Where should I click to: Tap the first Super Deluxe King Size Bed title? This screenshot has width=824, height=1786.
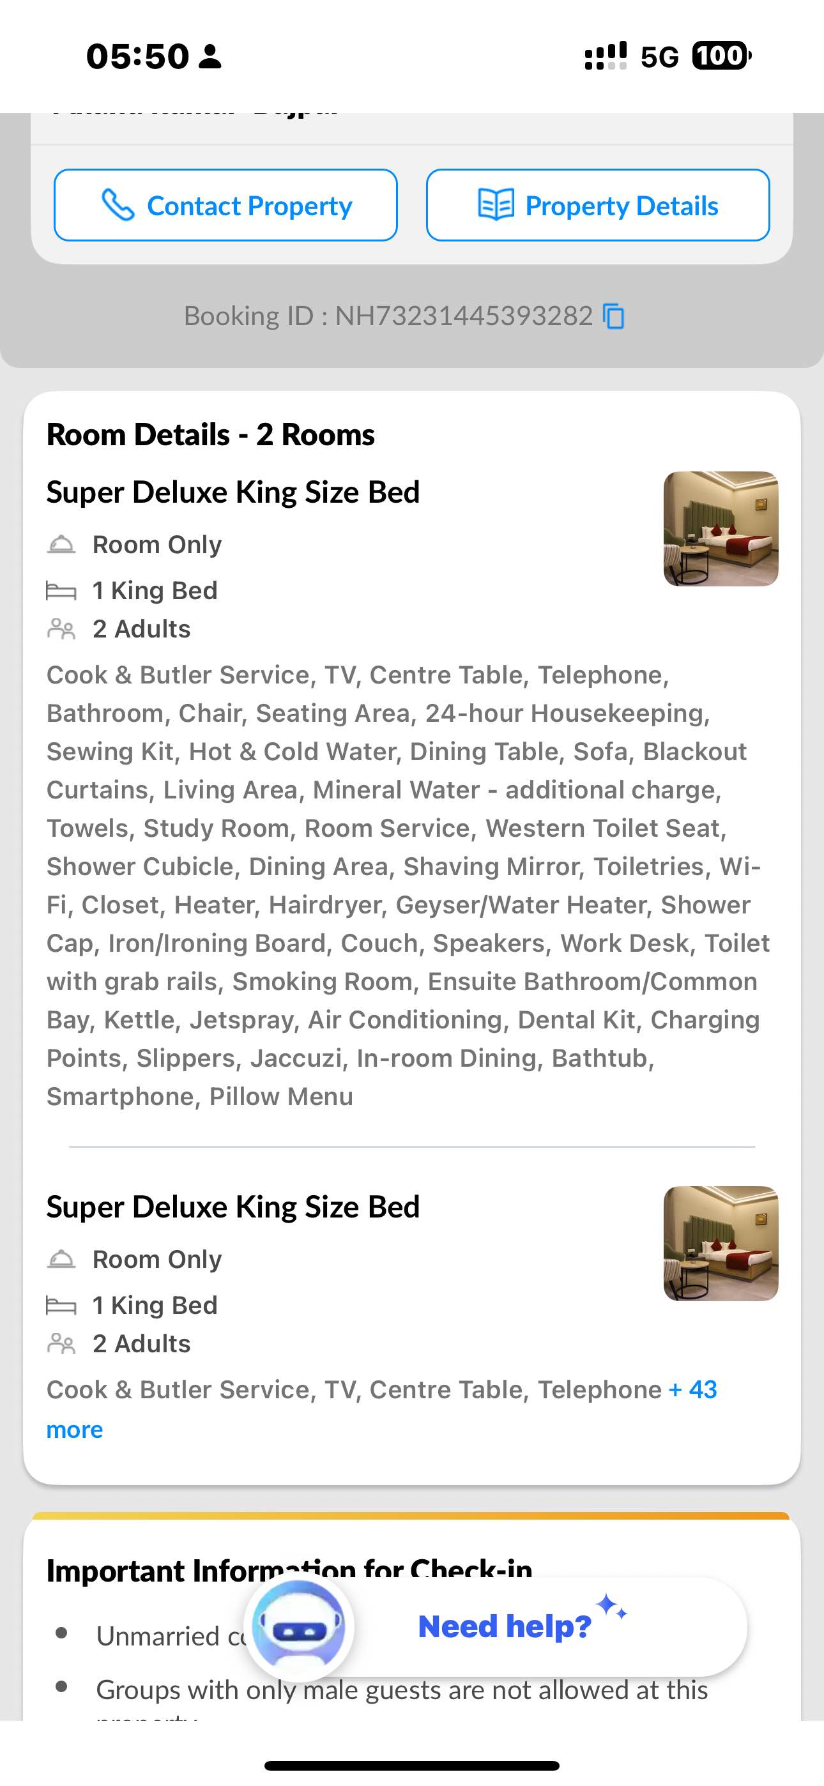233,492
